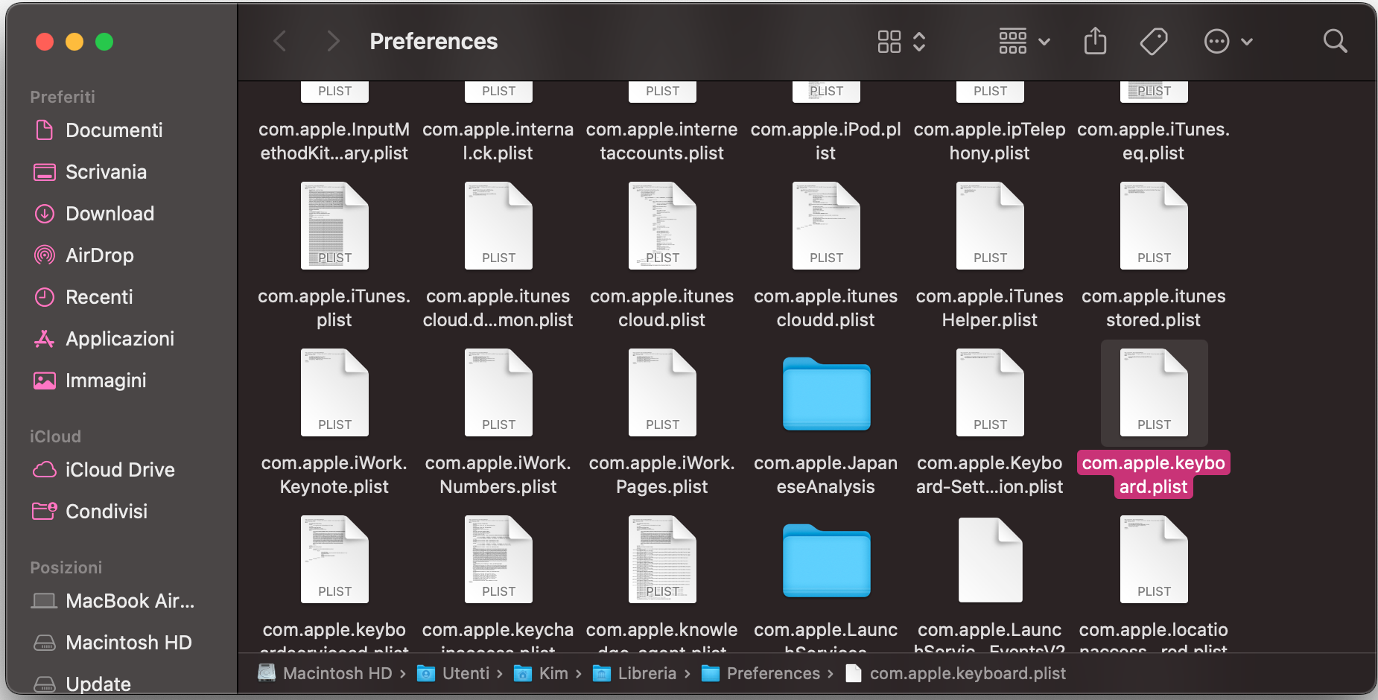
Task: Select the com.apple.keychainaccess plist icon
Action: click(x=498, y=559)
